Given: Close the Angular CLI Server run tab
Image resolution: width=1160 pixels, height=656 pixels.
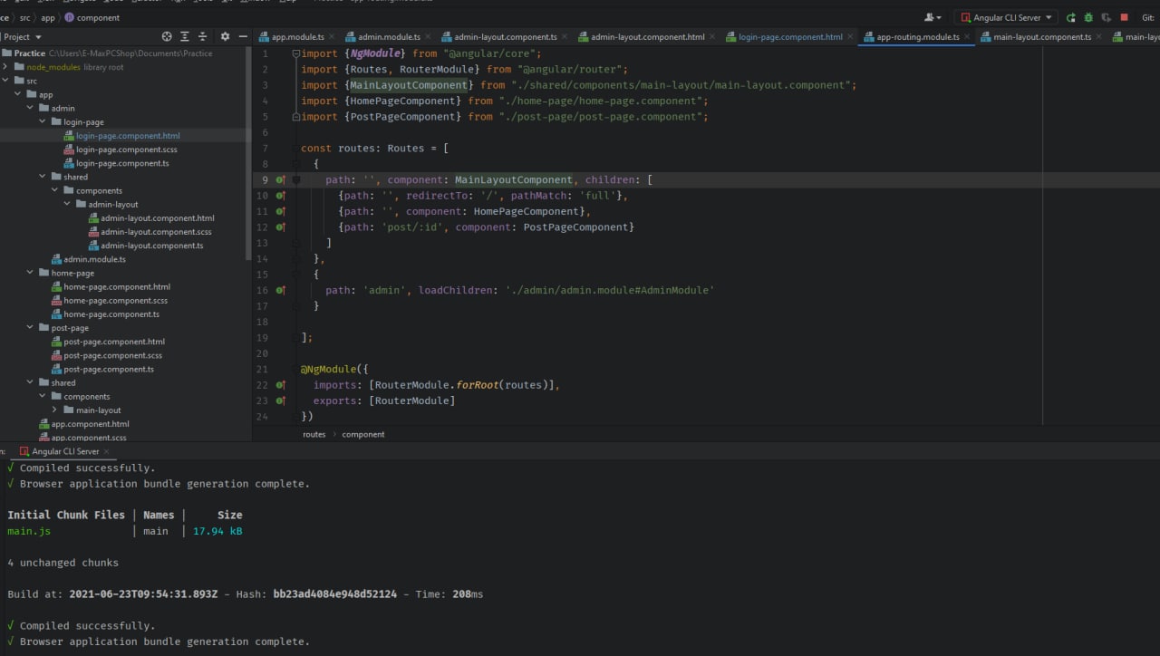Looking at the screenshot, I should (x=106, y=451).
